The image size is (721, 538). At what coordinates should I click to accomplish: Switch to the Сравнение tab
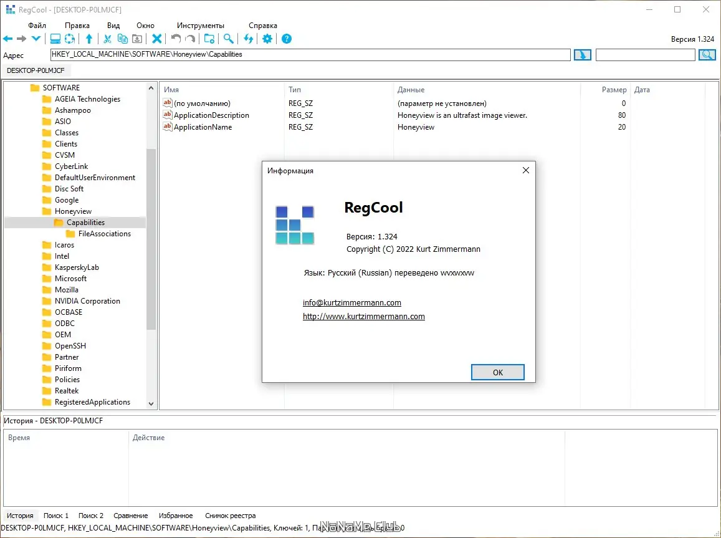click(131, 516)
